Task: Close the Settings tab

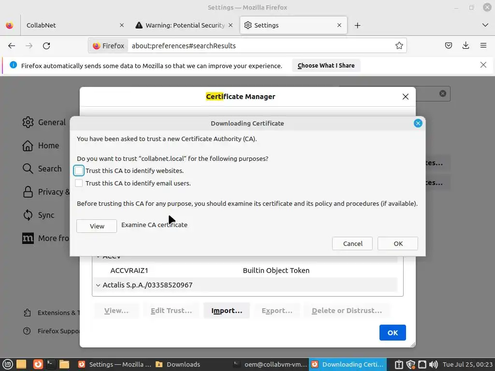Action: point(339,25)
